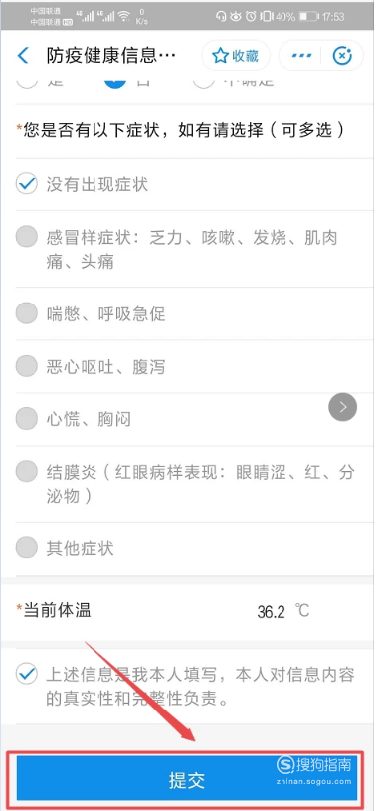Check 恶心呕吐、腹泻 symptom
Image resolution: width=376 pixels, height=811 pixels.
coord(27,367)
